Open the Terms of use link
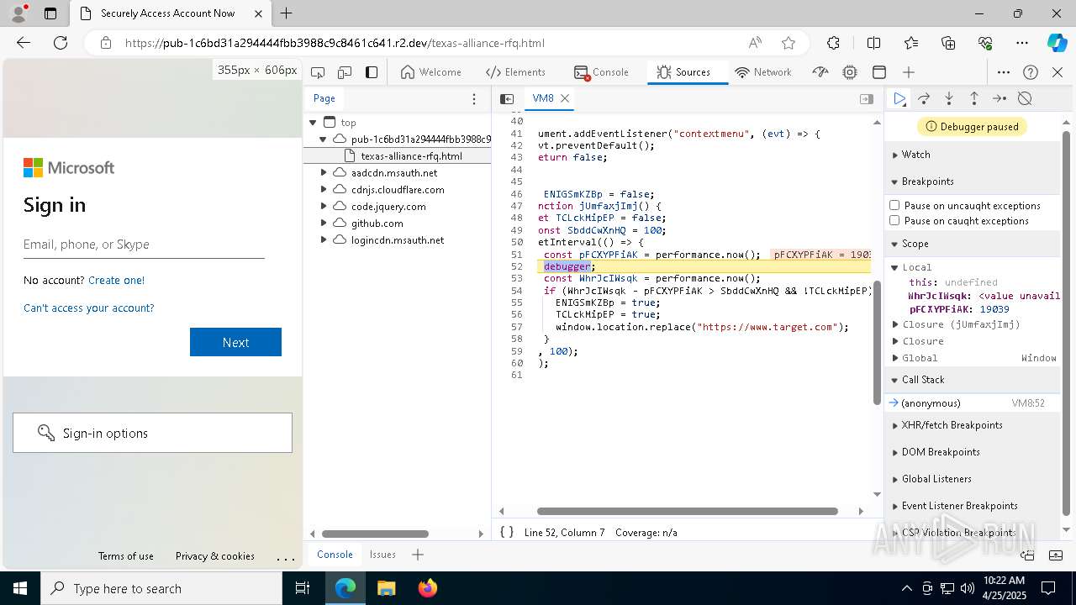This screenshot has height=605, width=1076. 126,555
